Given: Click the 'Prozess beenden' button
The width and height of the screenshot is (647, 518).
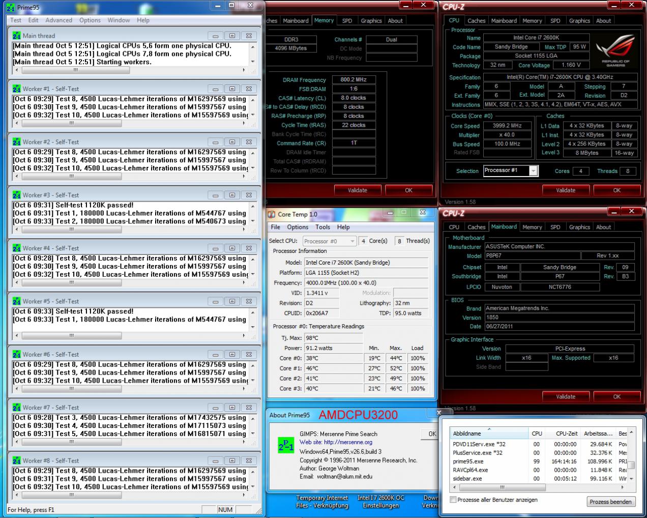Looking at the screenshot, I should 610,502.
